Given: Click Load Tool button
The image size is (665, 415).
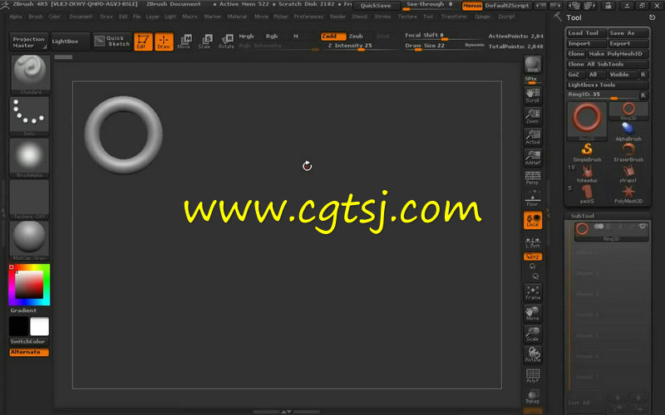Looking at the screenshot, I should [586, 33].
